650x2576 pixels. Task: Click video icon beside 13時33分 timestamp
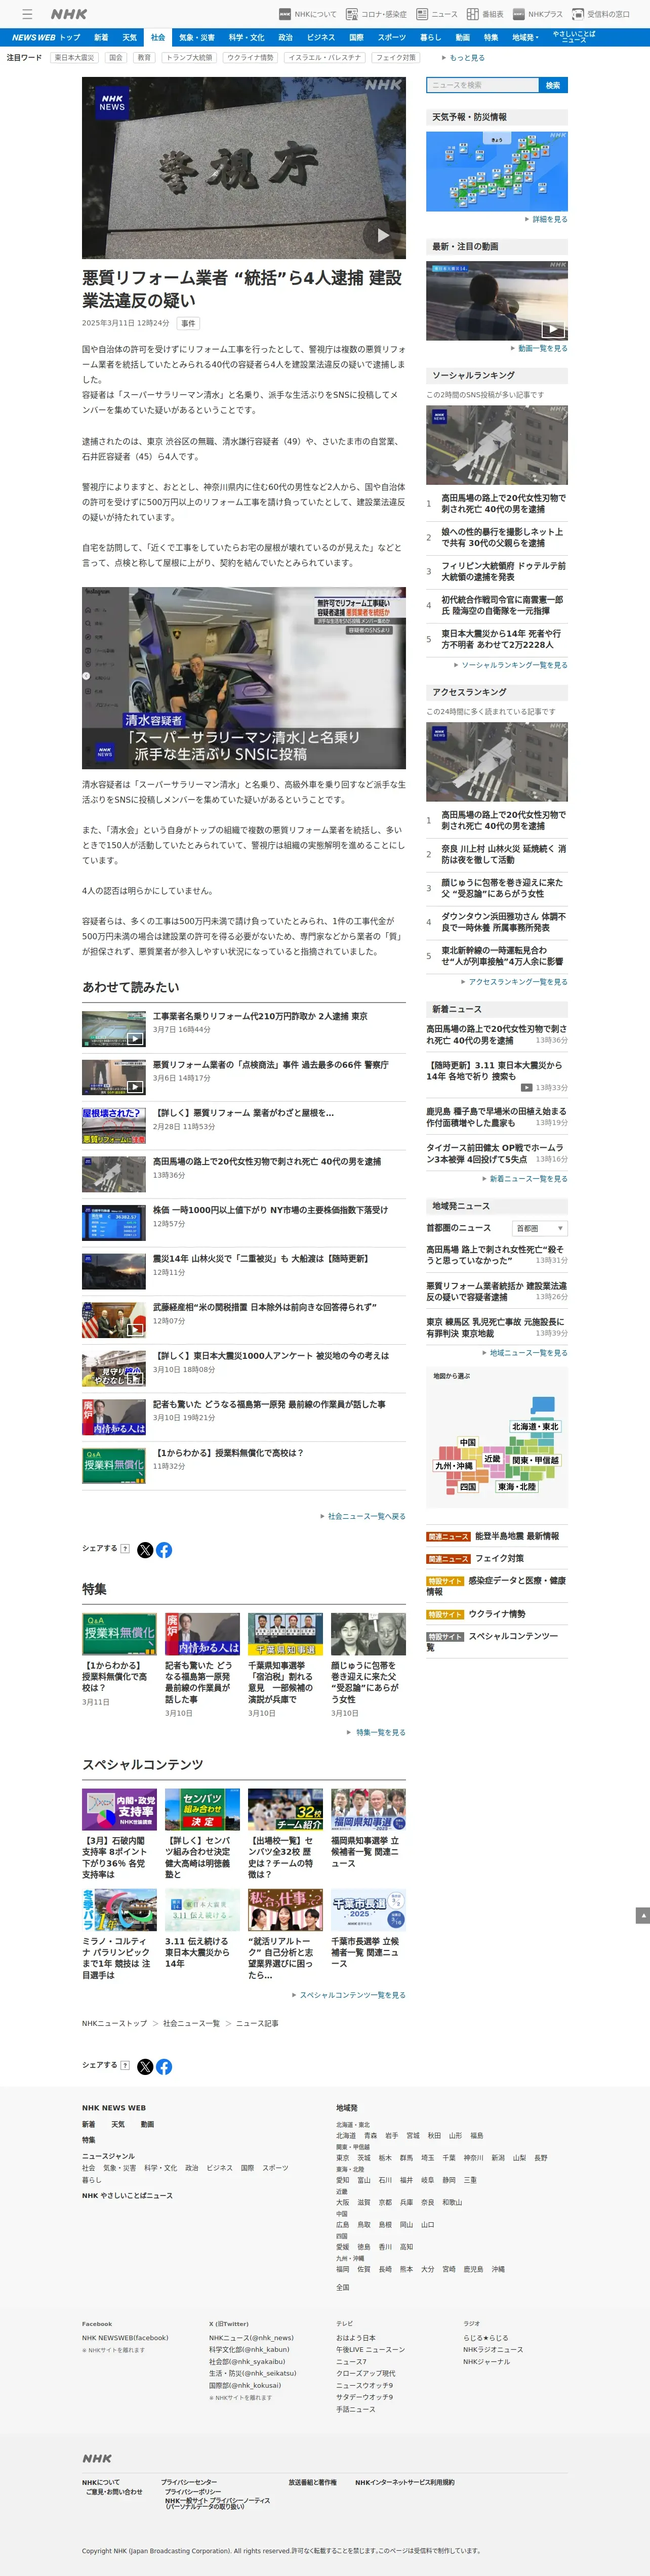tap(526, 1087)
